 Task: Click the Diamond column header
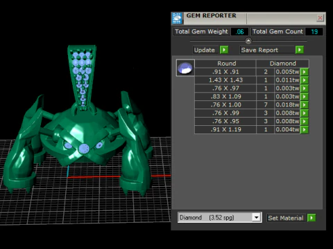pos(282,64)
